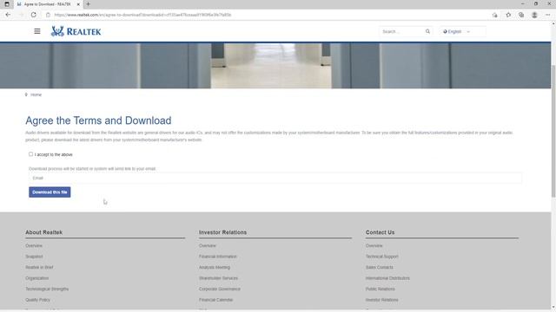Open Investor Relations link under Contact Us

[x=382, y=300]
